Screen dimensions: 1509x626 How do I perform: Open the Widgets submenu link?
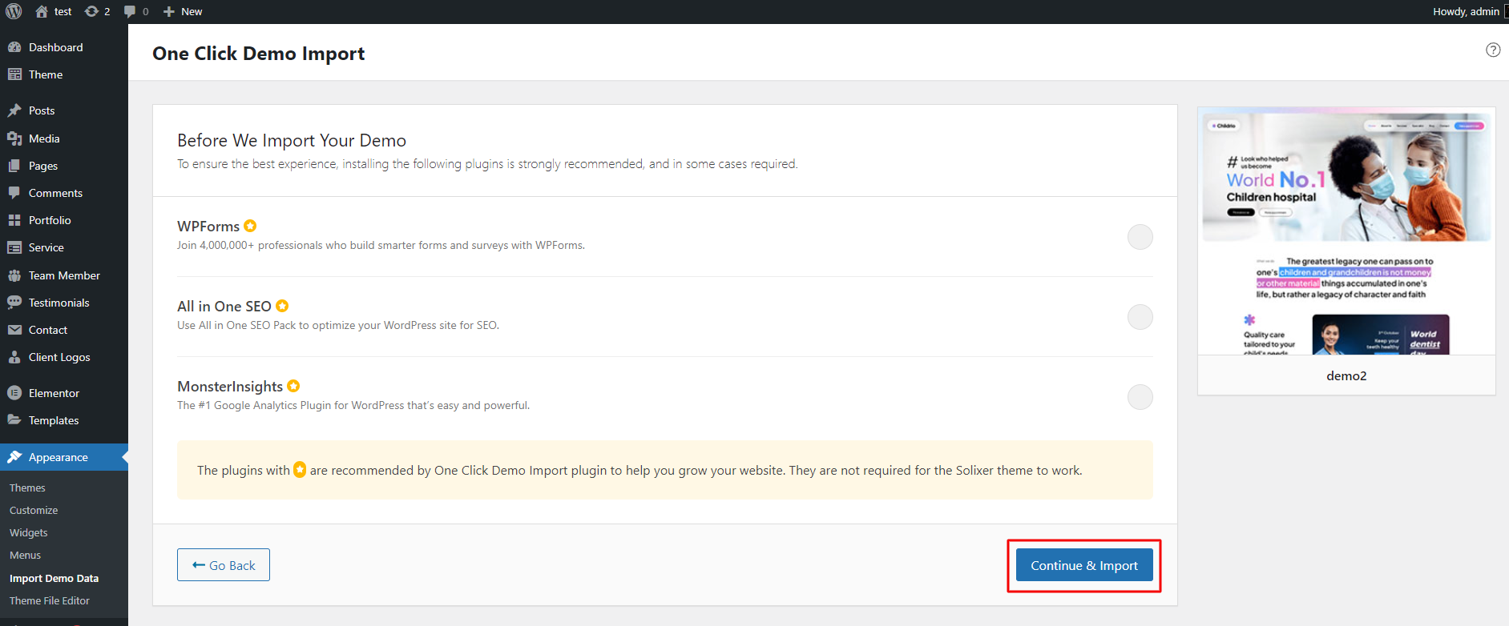(29, 532)
